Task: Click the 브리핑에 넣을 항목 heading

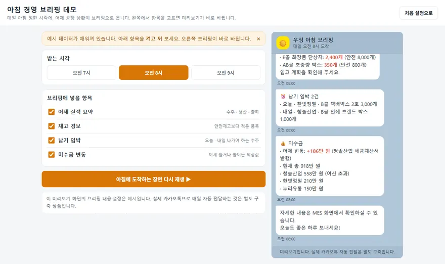Action: point(70,98)
